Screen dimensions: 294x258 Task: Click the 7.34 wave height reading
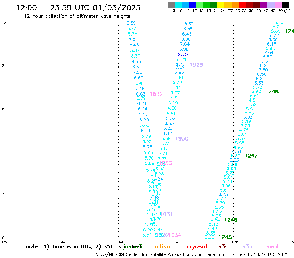[266, 61]
